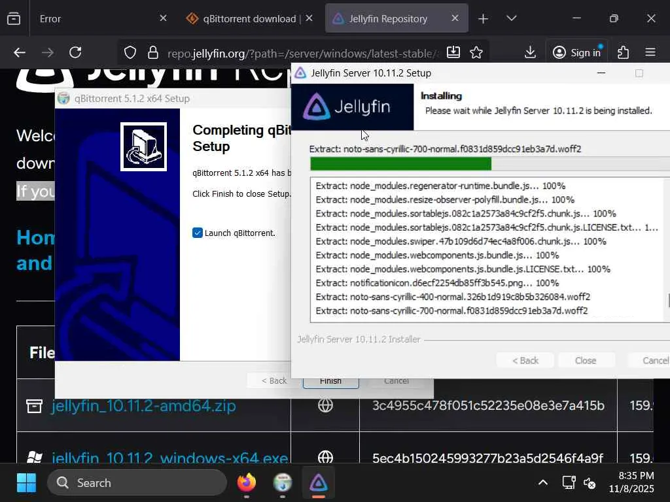Reload the current page
670x502 pixels.
pos(76,53)
